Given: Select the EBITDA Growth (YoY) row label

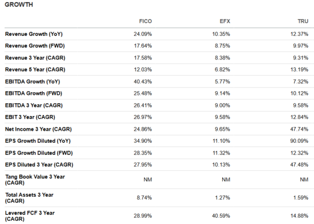Looking at the screenshot, I should (x=32, y=82).
